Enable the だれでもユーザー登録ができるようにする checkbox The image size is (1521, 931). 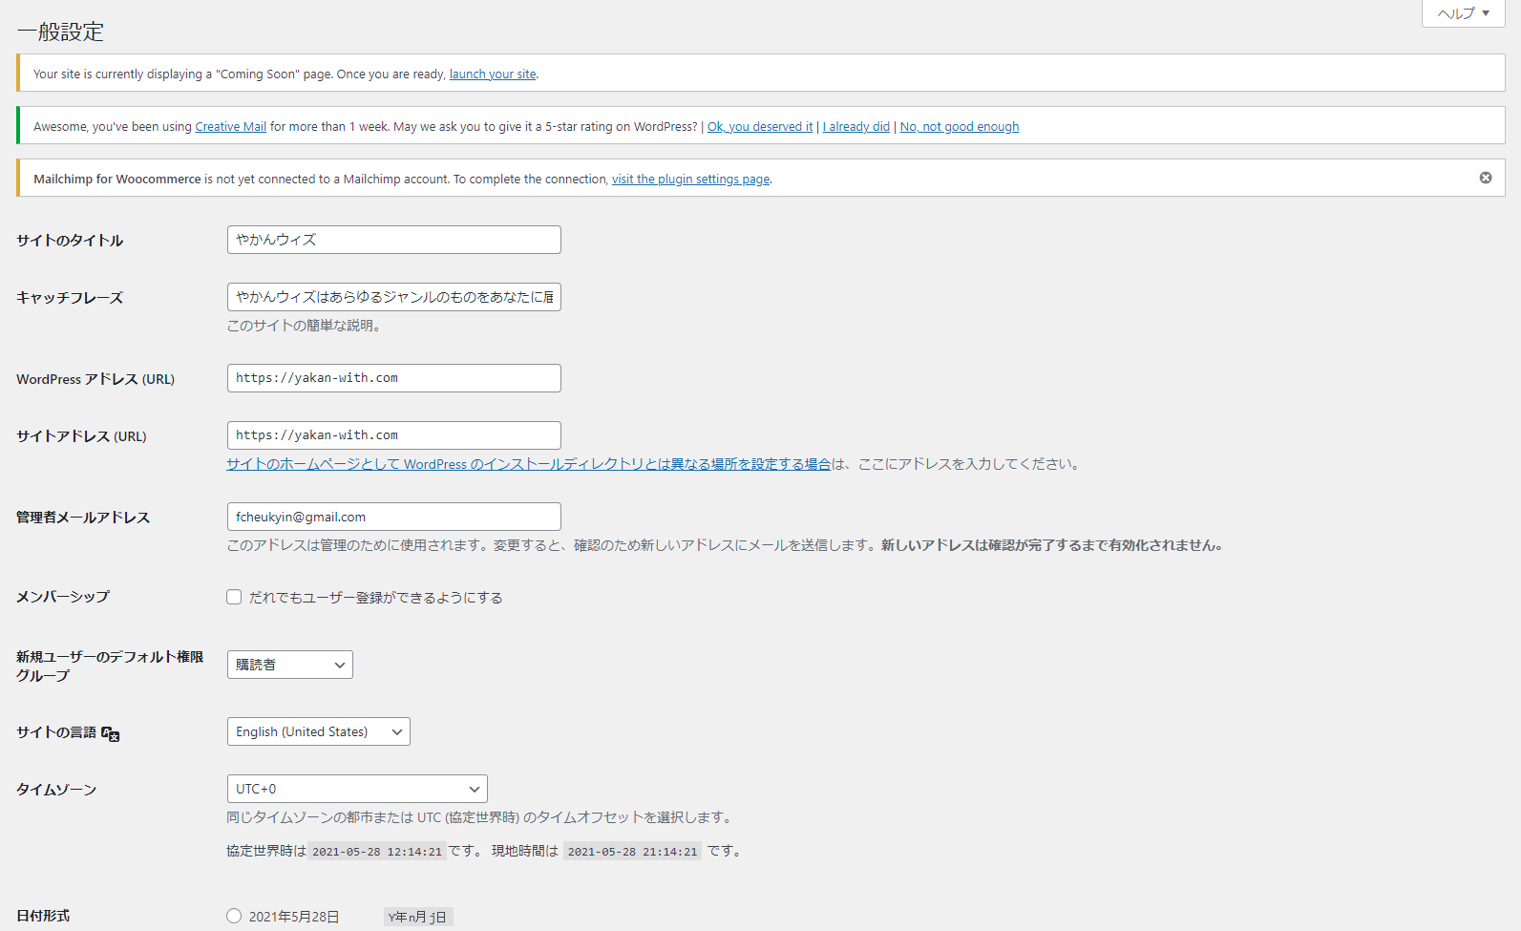tap(234, 597)
